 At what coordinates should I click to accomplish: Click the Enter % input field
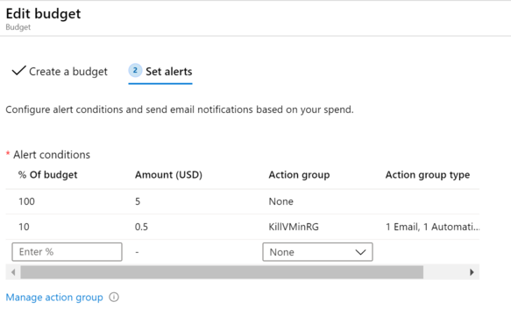[67, 252]
